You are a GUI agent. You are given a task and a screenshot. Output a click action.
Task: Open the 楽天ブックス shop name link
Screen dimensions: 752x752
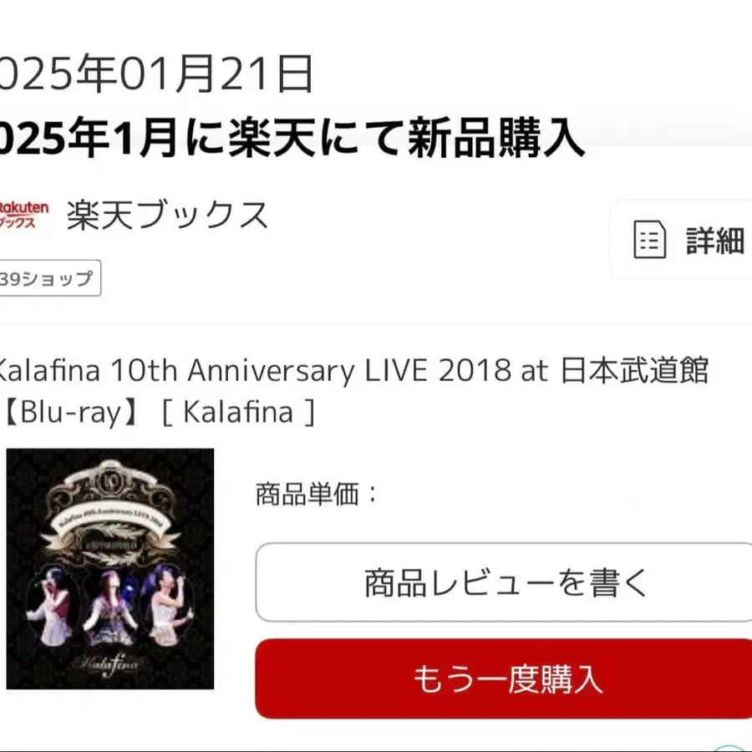[x=167, y=215]
